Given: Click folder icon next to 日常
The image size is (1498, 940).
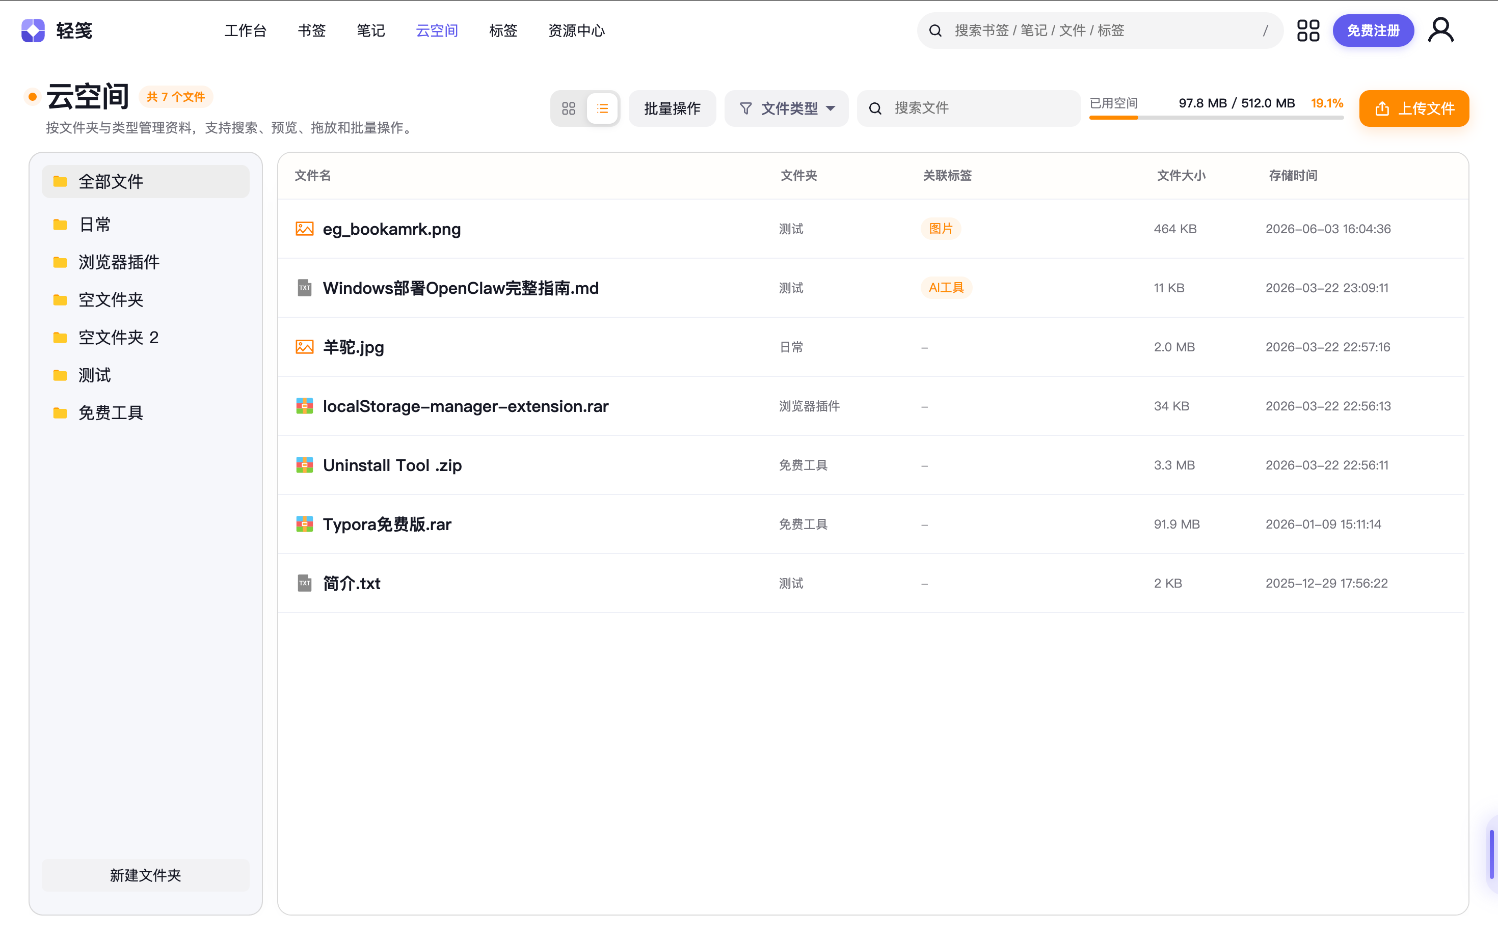Looking at the screenshot, I should coord(60,225).
